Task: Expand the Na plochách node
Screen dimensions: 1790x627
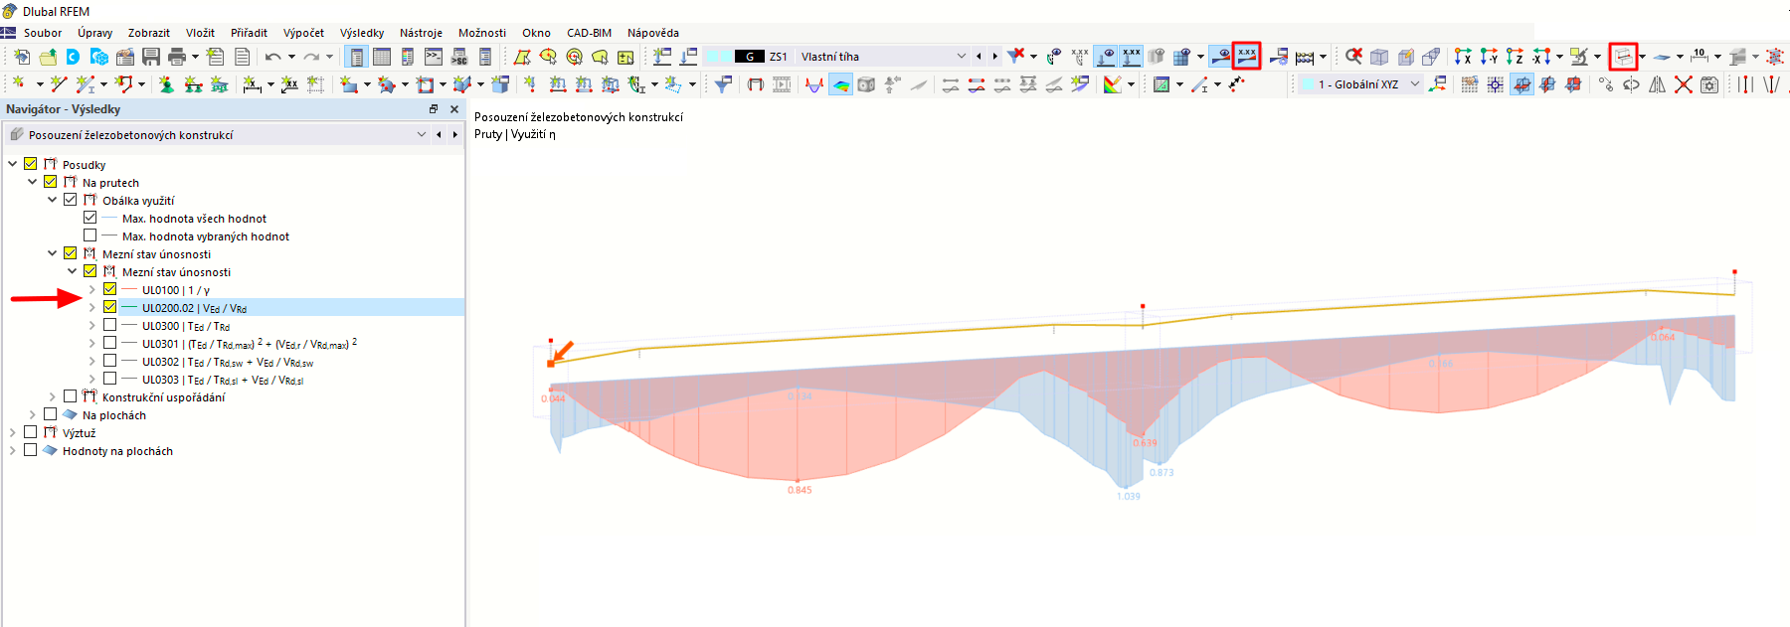Action: 32,414
